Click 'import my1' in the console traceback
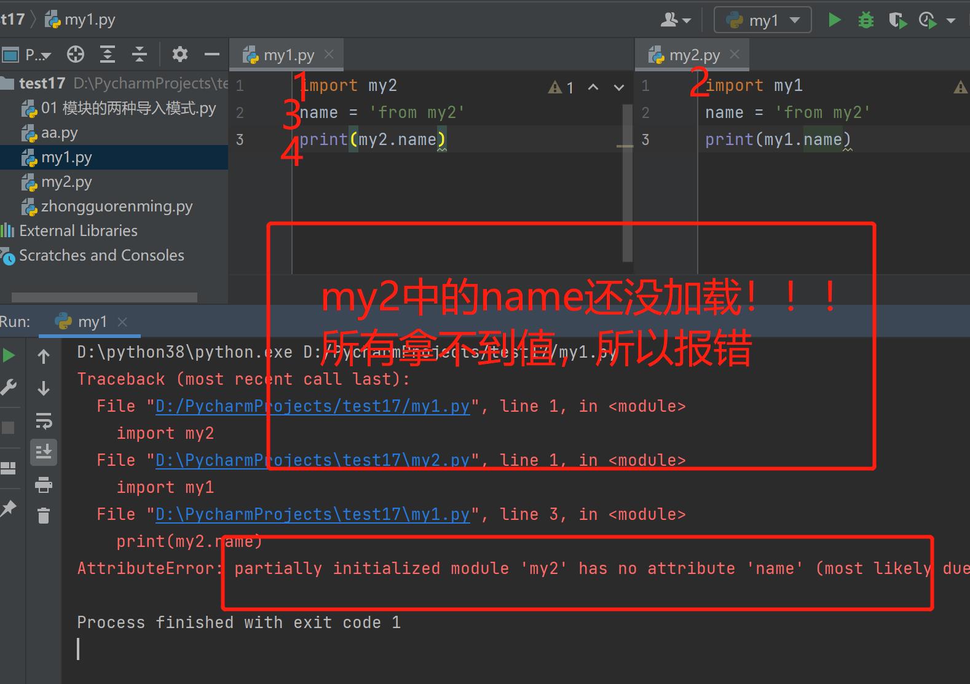 165,487
